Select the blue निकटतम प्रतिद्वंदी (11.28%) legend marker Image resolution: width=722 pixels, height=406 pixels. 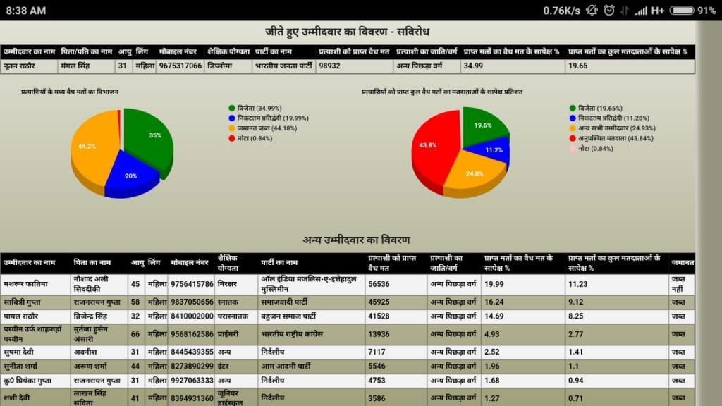[x=573, y=118]
